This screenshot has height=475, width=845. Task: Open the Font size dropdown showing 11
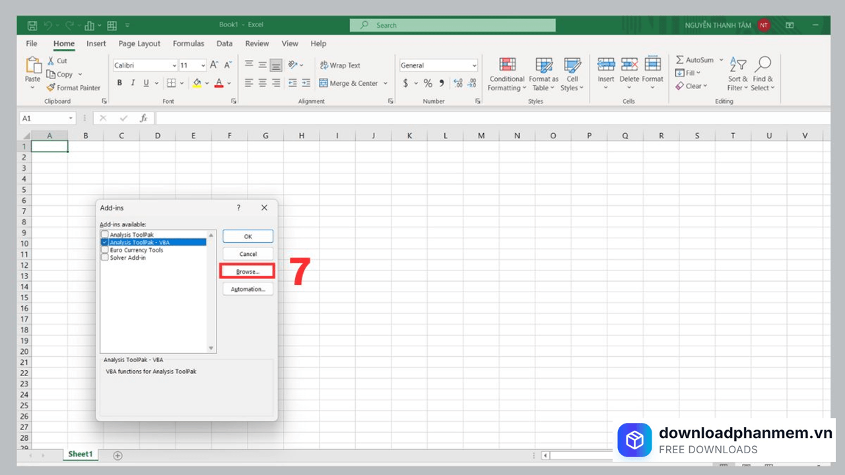(203, 65)
